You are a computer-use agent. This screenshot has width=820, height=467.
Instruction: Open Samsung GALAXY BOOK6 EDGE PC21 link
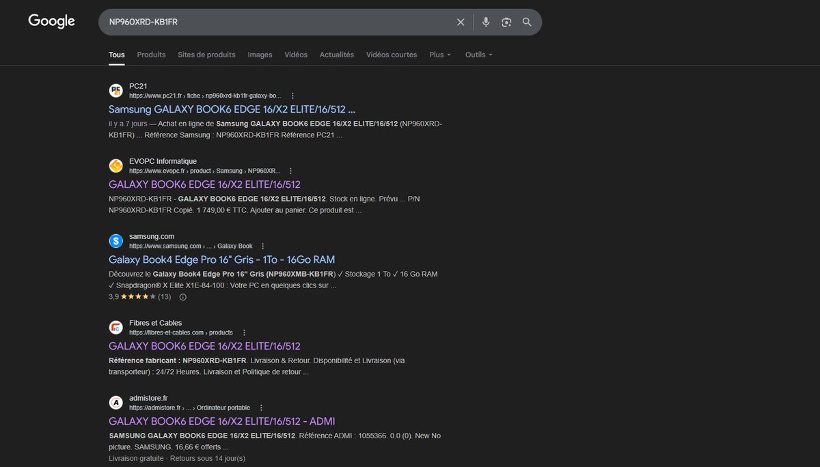coord(232,109)
